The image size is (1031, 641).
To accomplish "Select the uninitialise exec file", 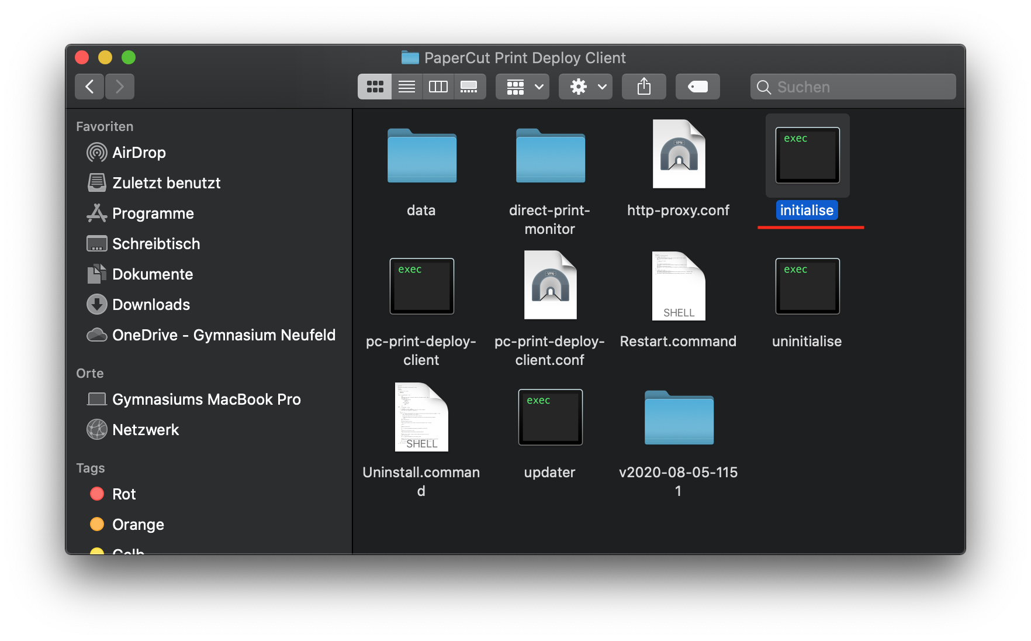I will [807, 287].
